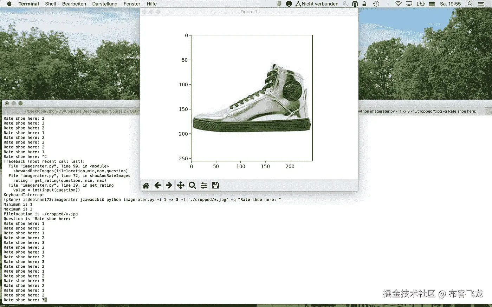The width and height of the screenshot is (492, 307).
Task: Open the Darstellung menu
Action: [105, 4]
